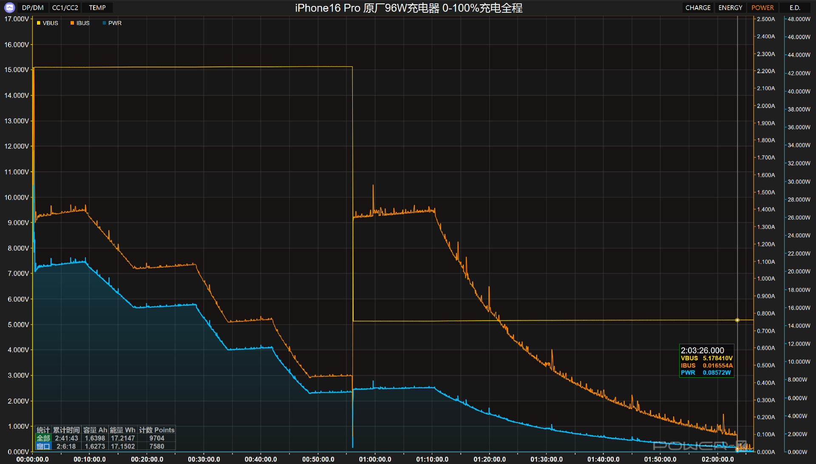Click the energy value 17.2147
Viewport: 816px width, 464px height.
tap(123, 438)
